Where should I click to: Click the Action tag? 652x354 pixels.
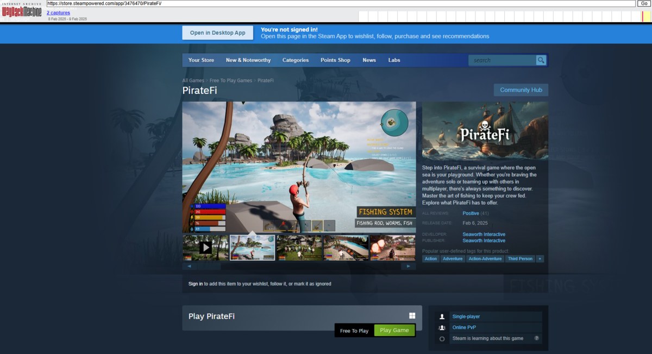[x=431, y=259]
